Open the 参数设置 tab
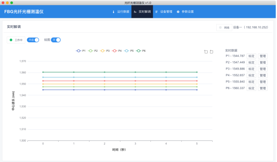 click(185, 12)
